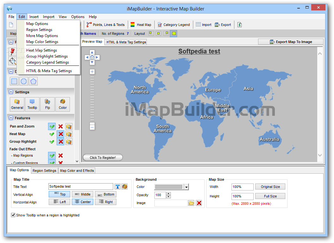Image resolution: width=334 pixels, height=243 pixels.
Task: Click the spreadsheet icon right of Export
Action: (240, 25)
